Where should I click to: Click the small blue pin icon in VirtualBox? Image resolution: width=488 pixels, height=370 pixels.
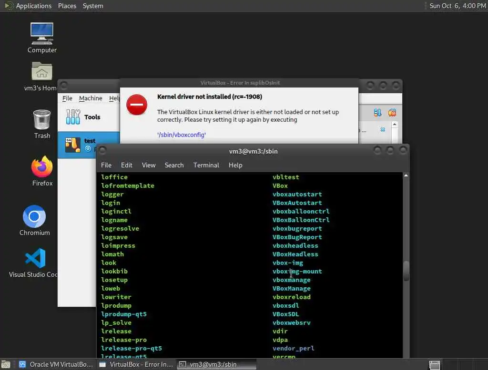pos(383,129)
